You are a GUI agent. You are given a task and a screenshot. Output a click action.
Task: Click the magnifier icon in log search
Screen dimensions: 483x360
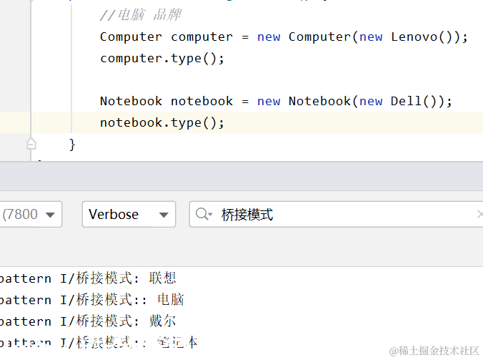pos(204,214)
